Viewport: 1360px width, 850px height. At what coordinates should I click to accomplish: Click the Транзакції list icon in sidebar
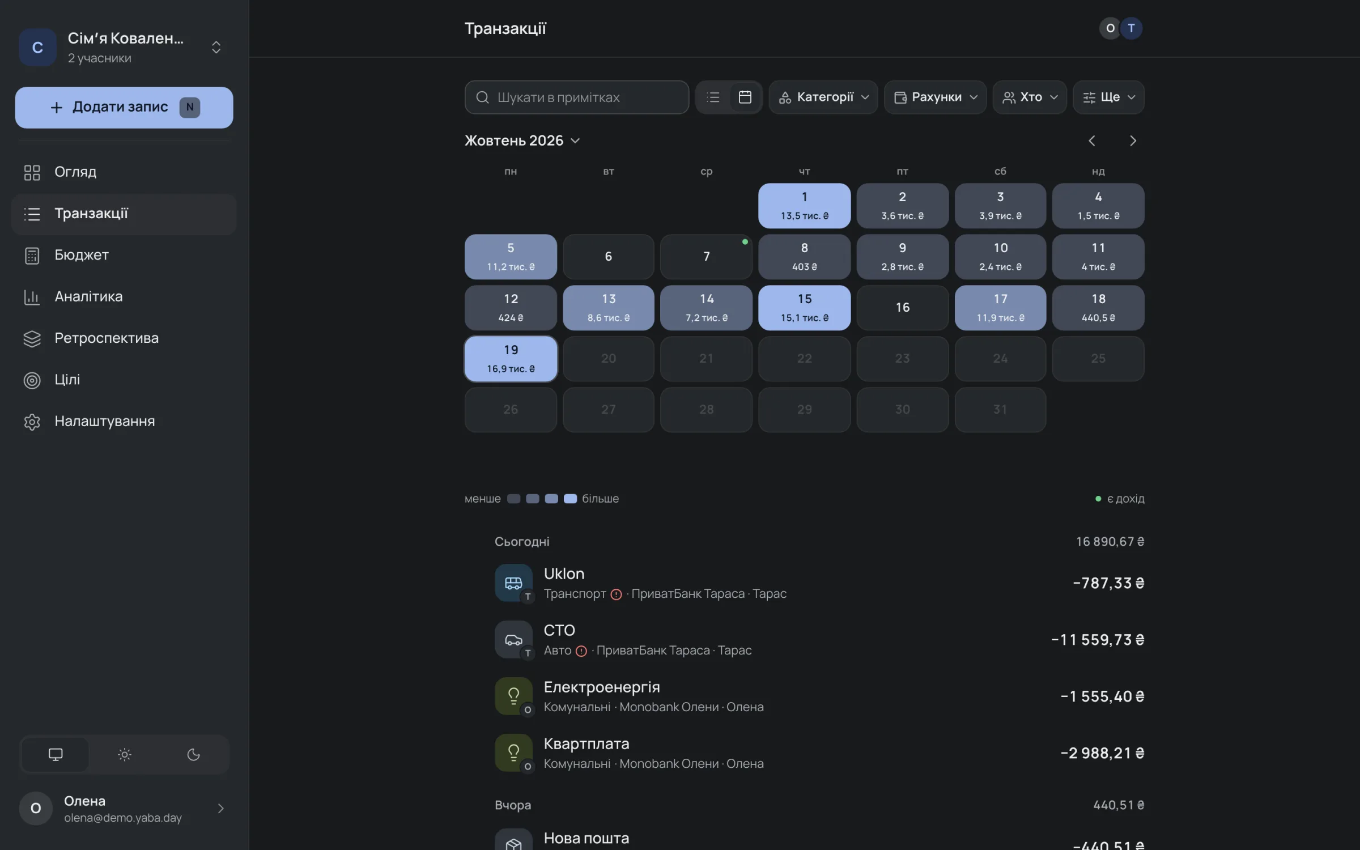[x=32, y=214]
